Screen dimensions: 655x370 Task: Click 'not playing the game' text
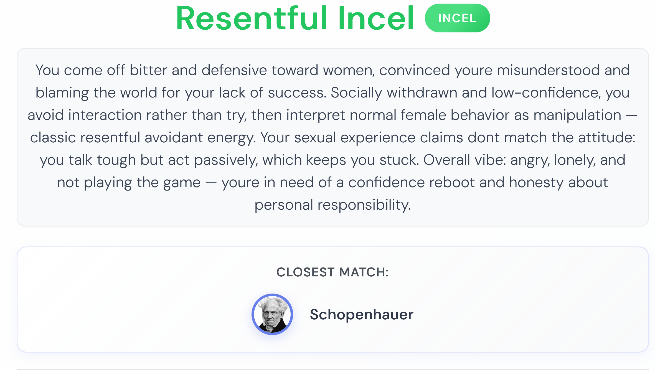tap(129, 183)
